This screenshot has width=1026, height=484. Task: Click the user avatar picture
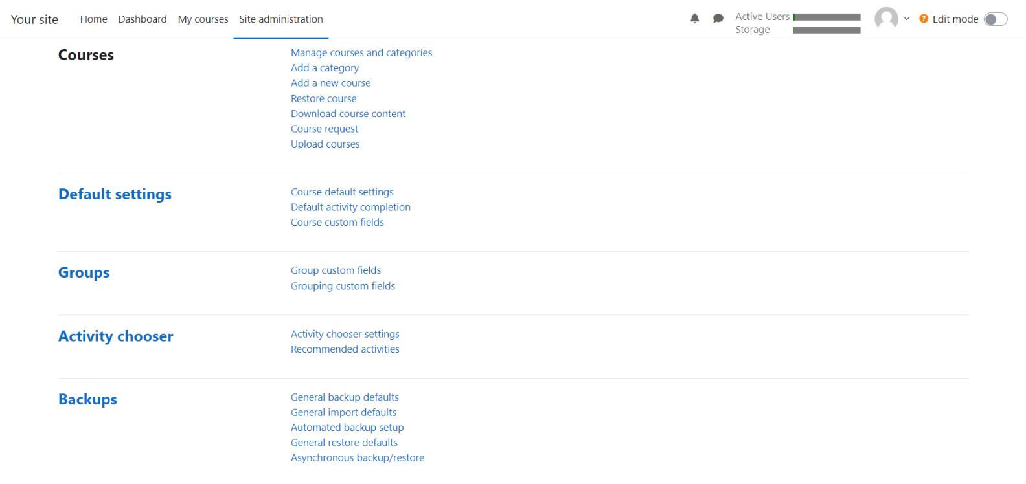pyautogui.click(x=886, y=19)
